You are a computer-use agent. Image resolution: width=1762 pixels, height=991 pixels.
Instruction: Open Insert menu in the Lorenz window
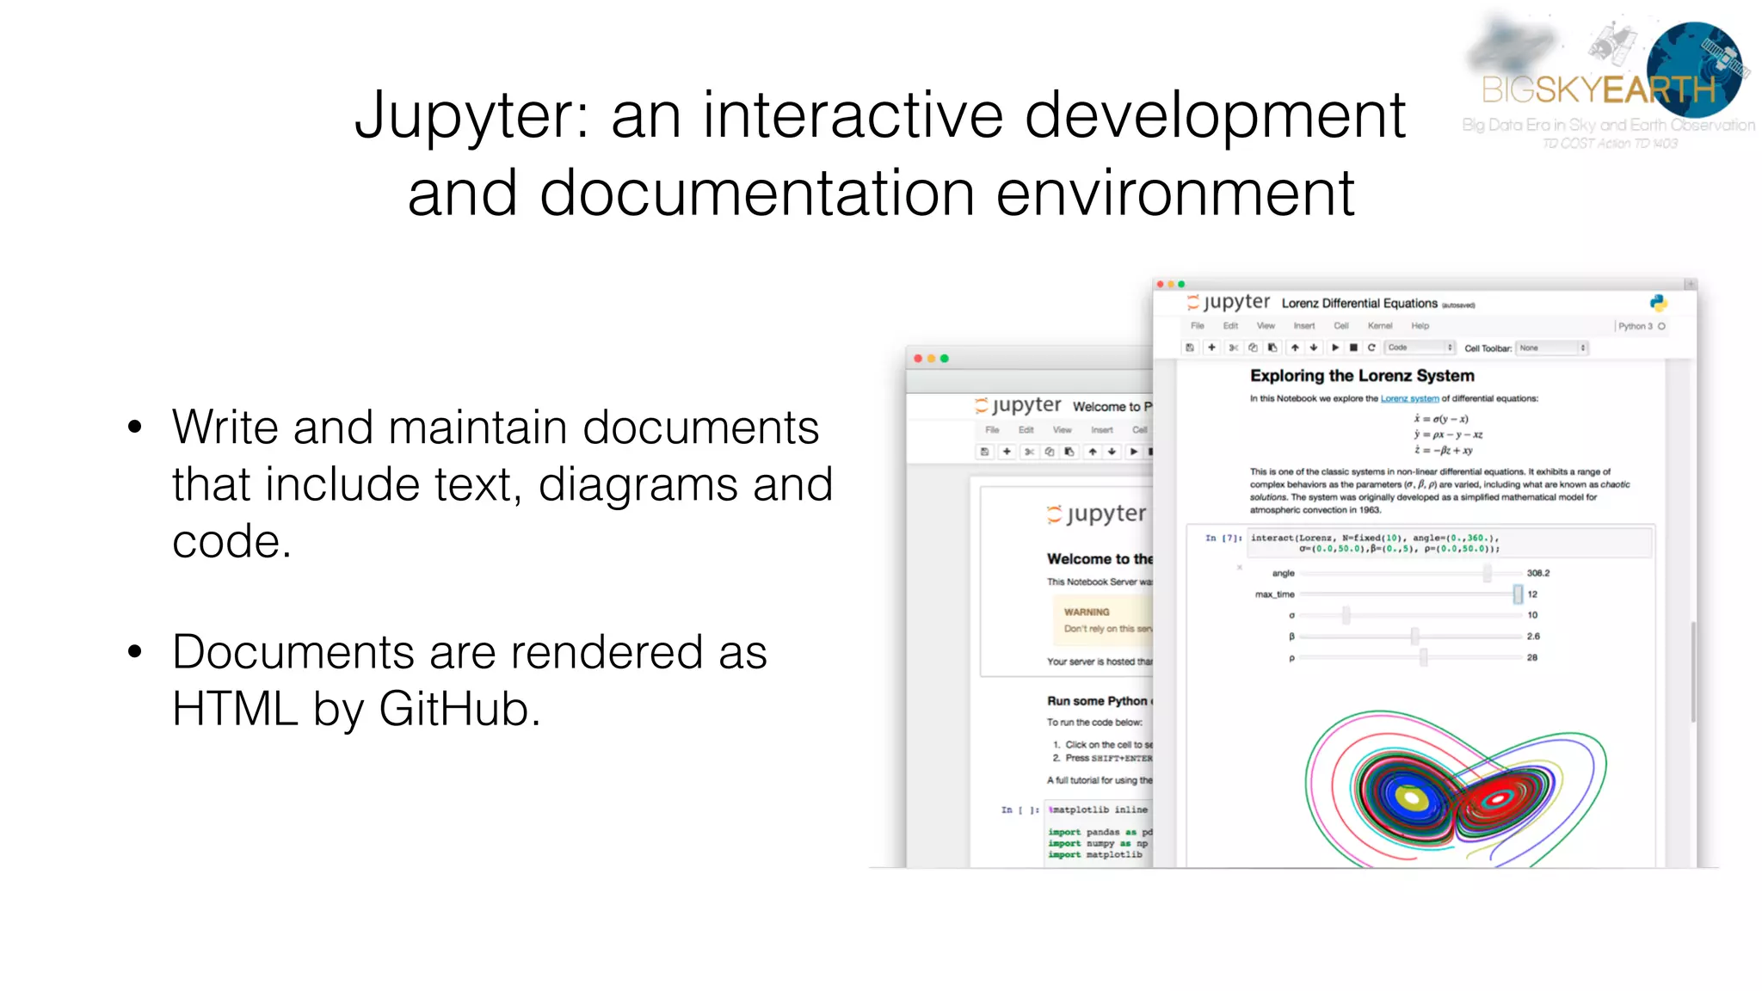1304,326
